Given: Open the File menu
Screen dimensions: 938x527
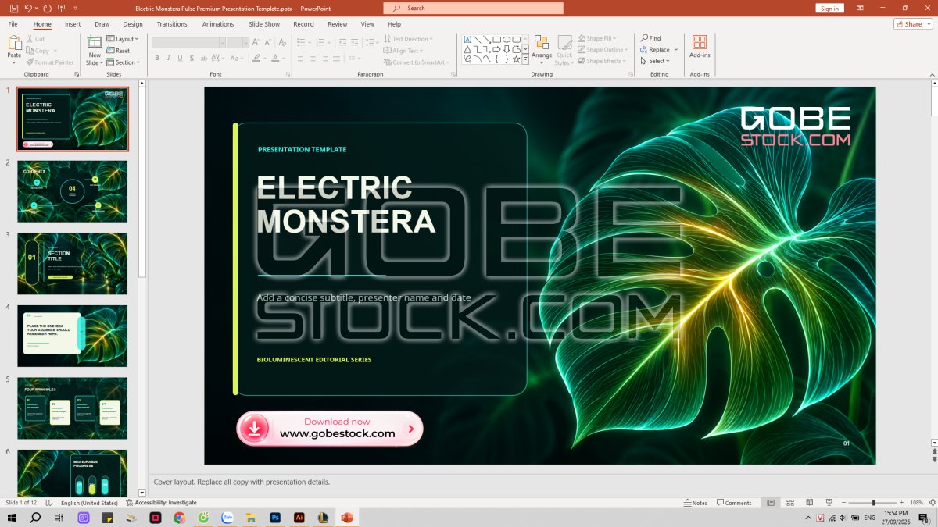Looking at the screenshot, I should click(13, 24).
